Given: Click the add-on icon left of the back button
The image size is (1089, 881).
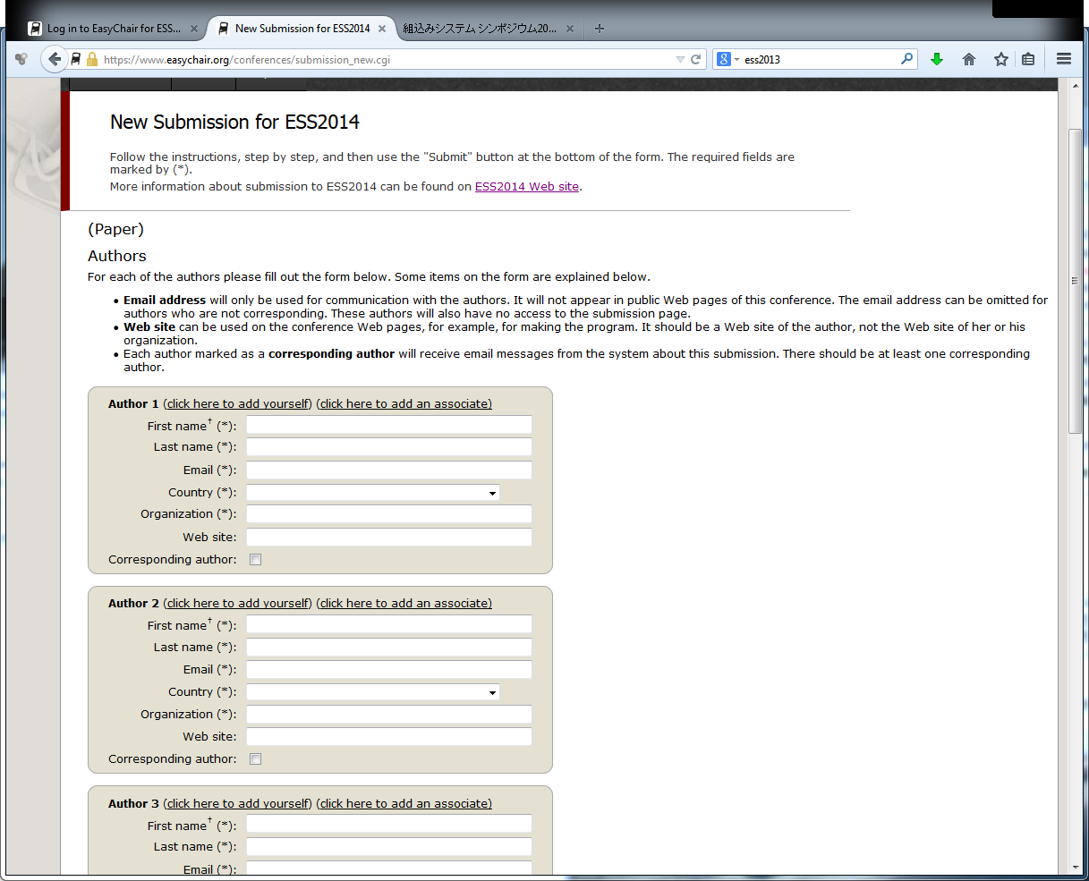Looking at the screenshot, I should (21, 60).
